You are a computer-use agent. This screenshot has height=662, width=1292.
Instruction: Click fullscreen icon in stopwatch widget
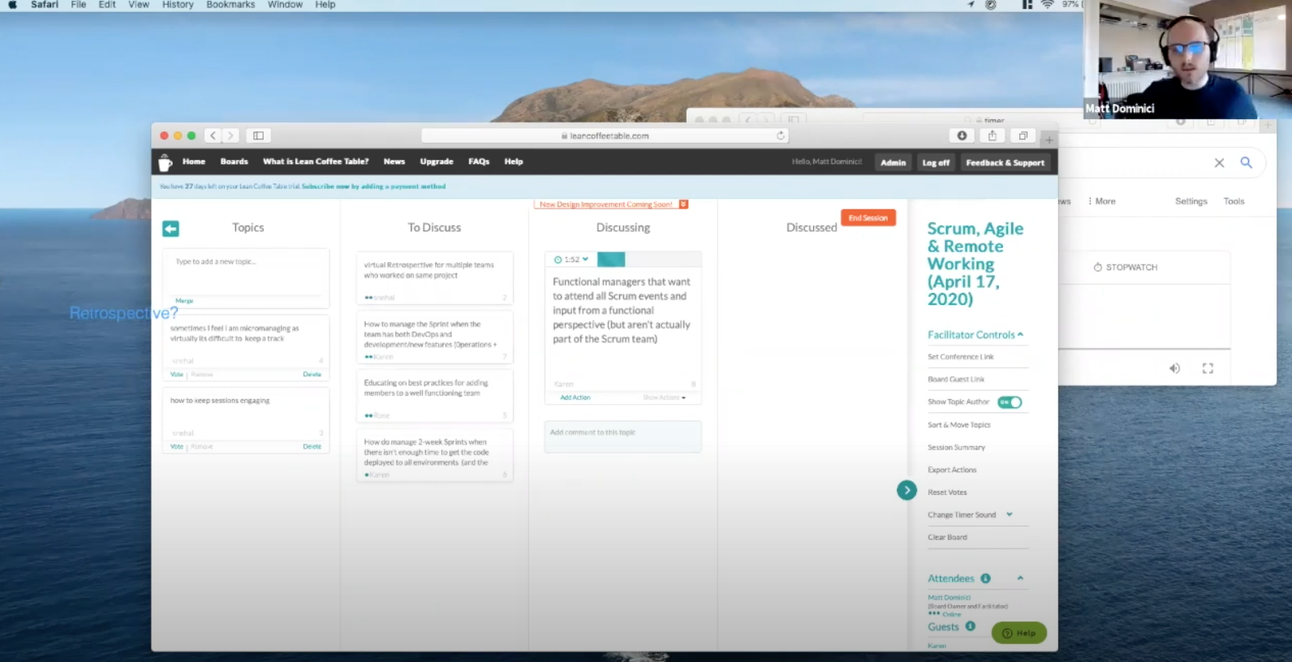pyautogui.click(x=1208, y=368)
